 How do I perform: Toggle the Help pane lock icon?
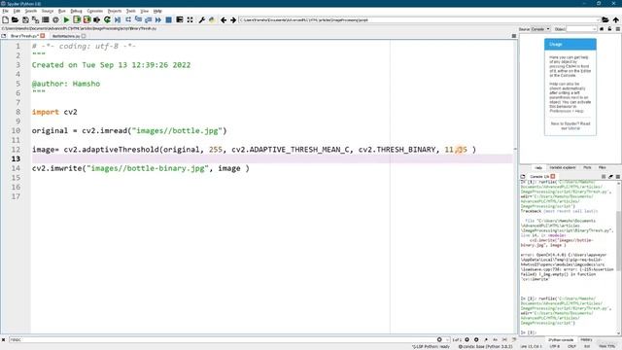click(x=609, y=29)
